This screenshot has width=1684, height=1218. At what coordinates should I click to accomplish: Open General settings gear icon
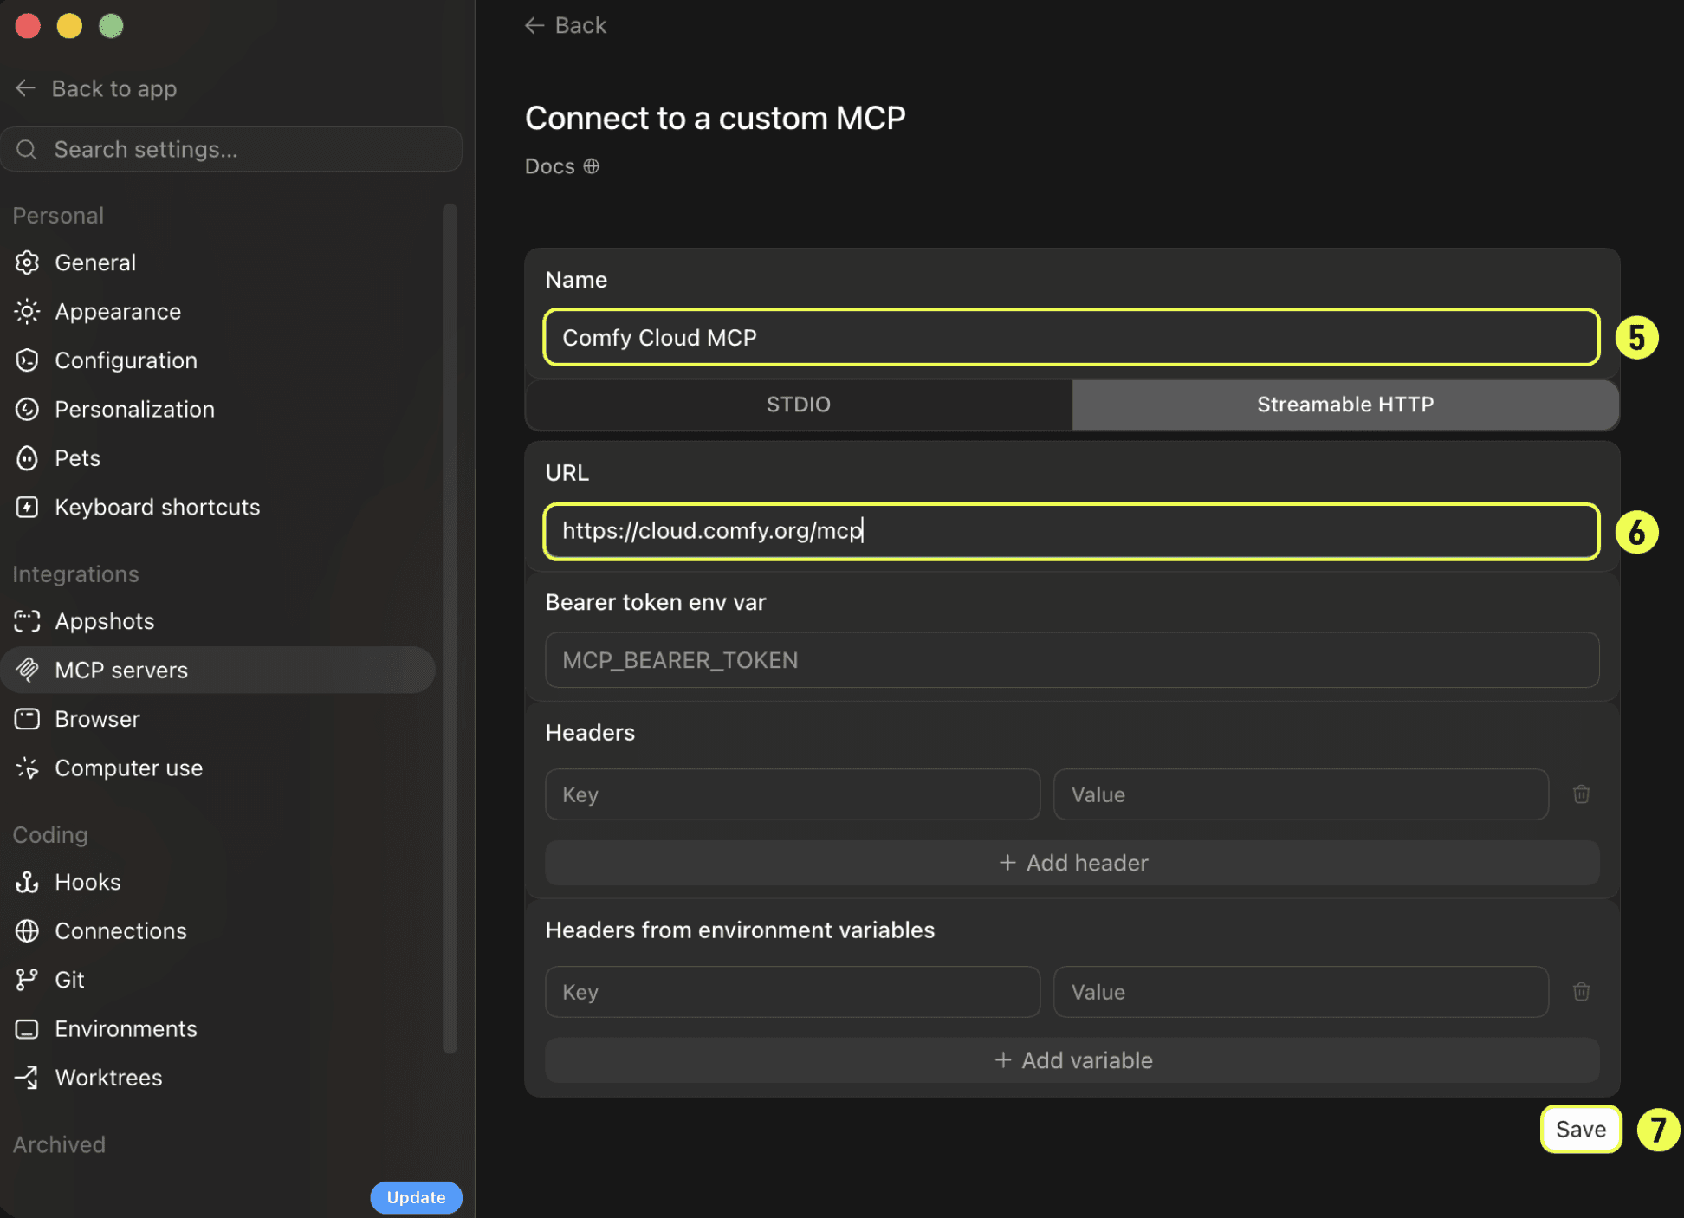click(x=28, y=262)
